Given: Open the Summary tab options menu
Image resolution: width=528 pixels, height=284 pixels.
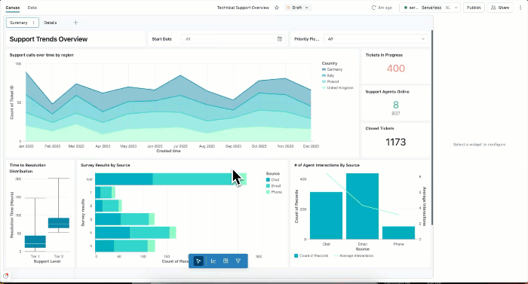Looking at the screenshot, I should pyautogui.click(x=33, y=23).
